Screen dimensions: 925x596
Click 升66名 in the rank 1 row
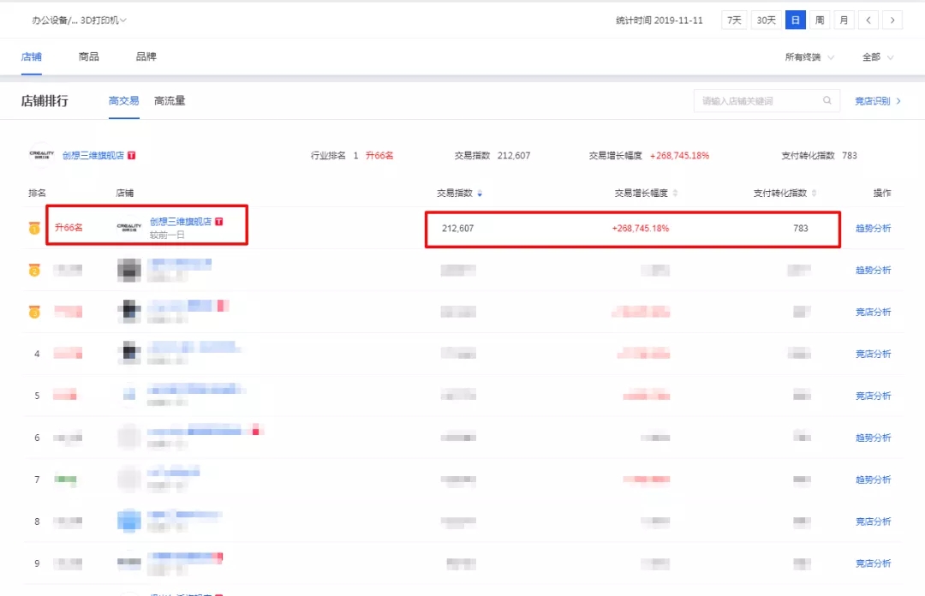pos(69,228)
